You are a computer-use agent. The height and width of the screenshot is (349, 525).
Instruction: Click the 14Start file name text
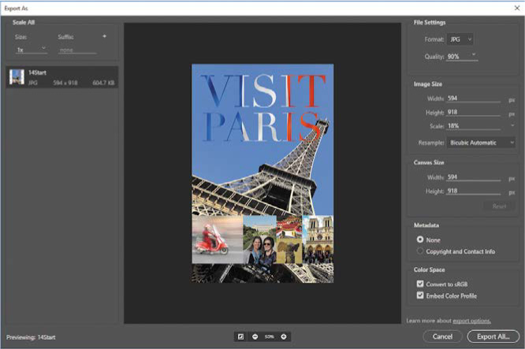click(x=37, y=72)
